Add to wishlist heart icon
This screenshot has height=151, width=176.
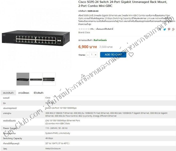131,55
